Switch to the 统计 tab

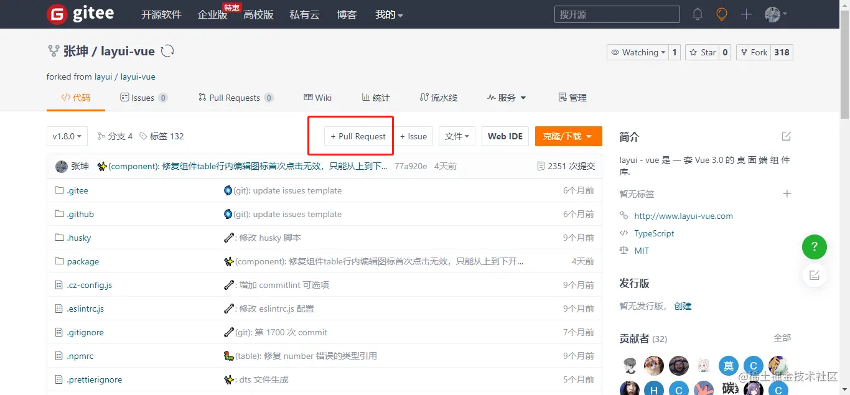tap(376, 98)
